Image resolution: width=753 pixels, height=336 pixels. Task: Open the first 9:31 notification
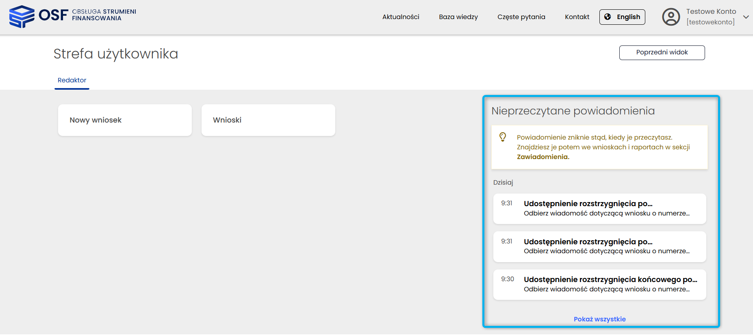(599, 209)
